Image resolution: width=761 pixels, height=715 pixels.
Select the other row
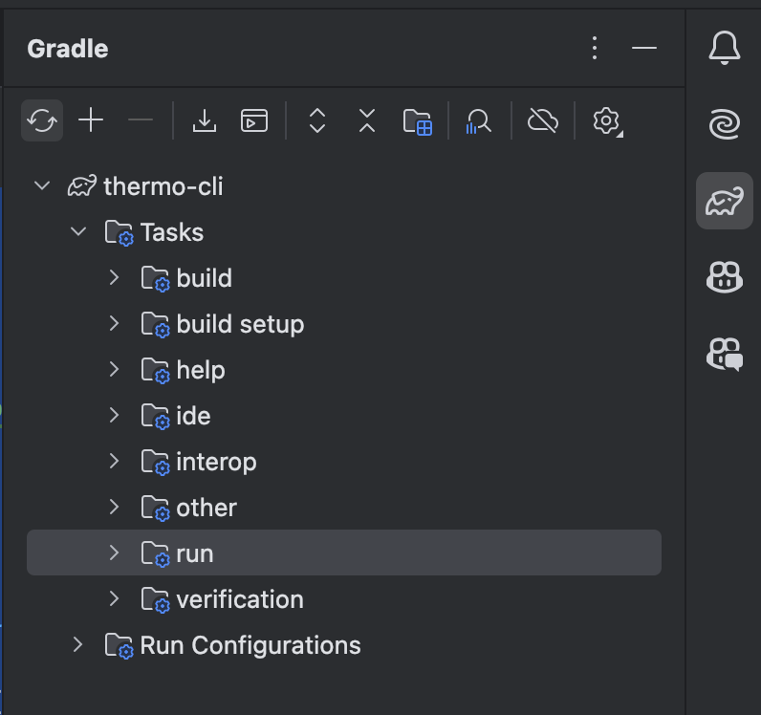[344, 508]
